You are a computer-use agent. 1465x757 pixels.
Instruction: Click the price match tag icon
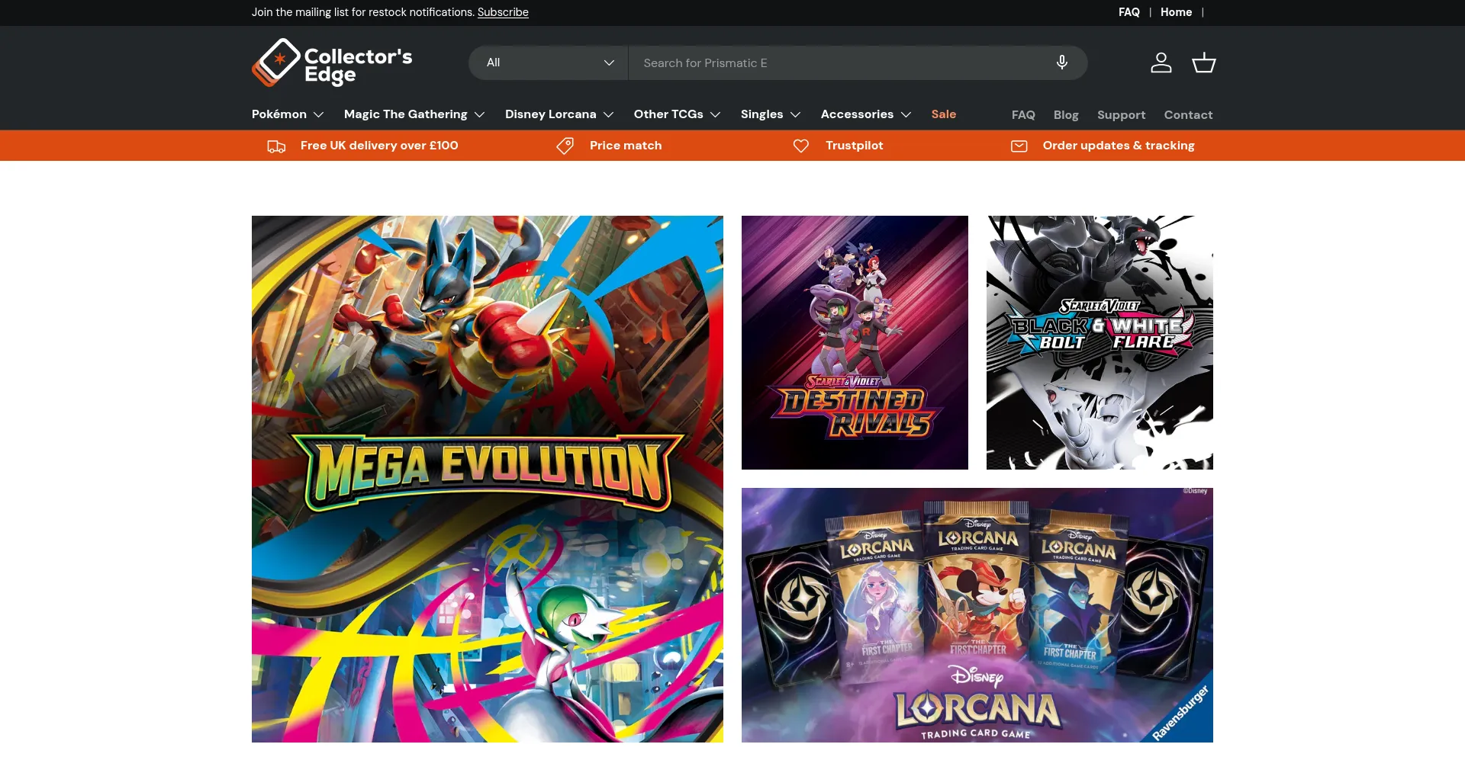565,146
